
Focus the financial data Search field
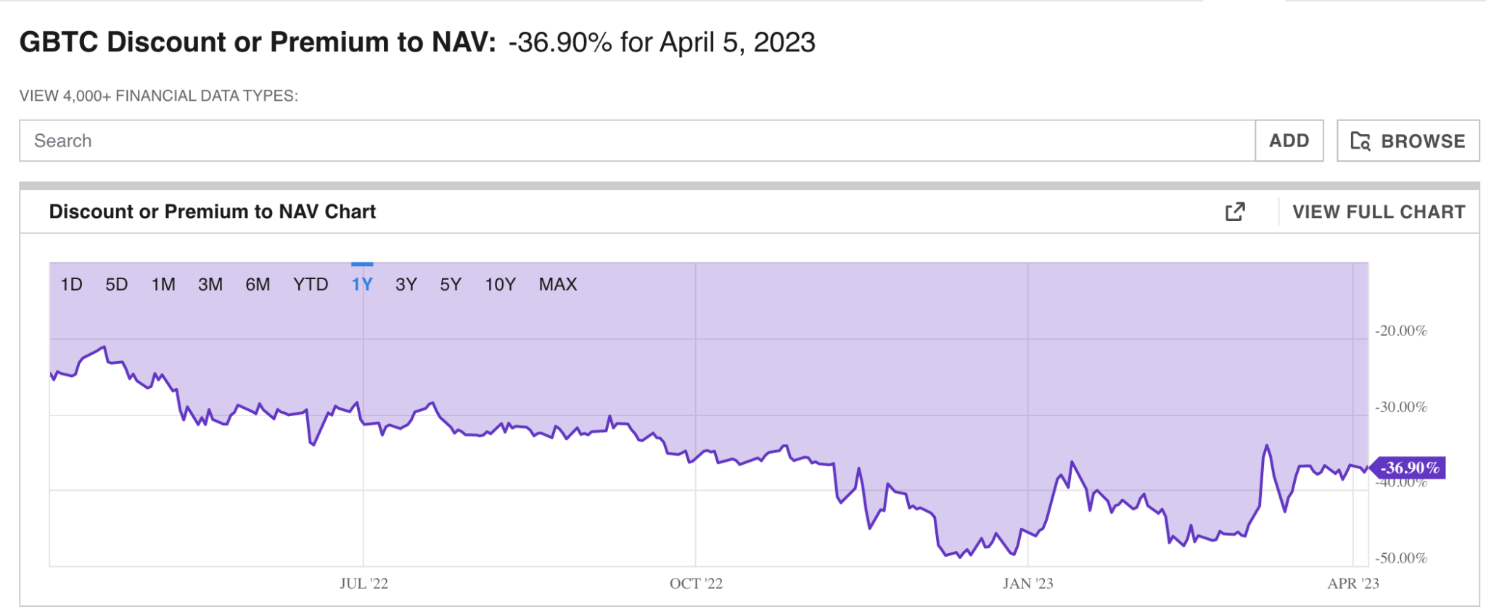click(637, 141)
